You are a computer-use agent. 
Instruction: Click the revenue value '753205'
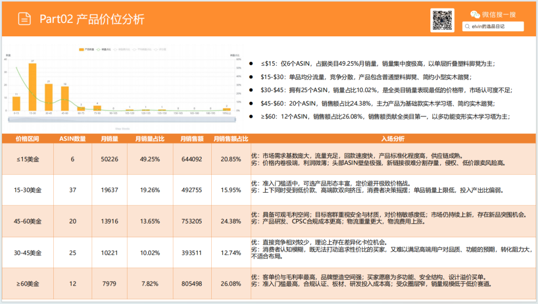192,221
